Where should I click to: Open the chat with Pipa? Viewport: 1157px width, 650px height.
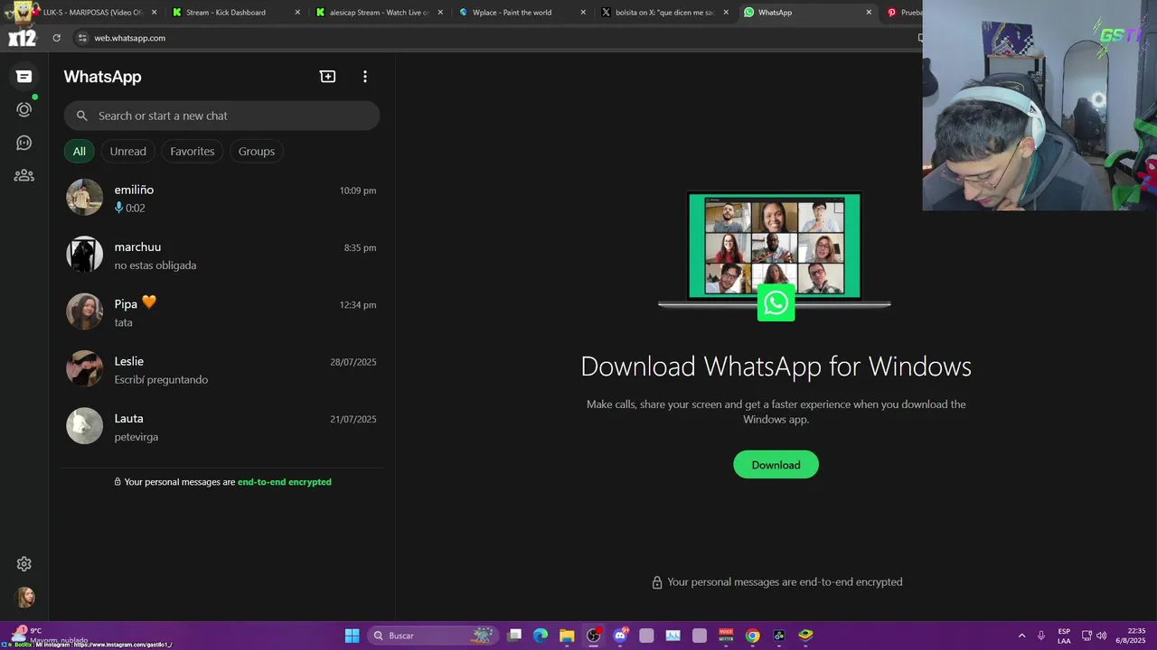(x=221, y=312)
